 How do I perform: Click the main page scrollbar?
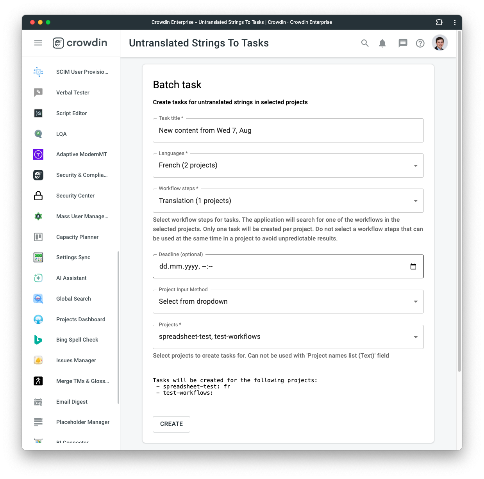click(459, 201)
